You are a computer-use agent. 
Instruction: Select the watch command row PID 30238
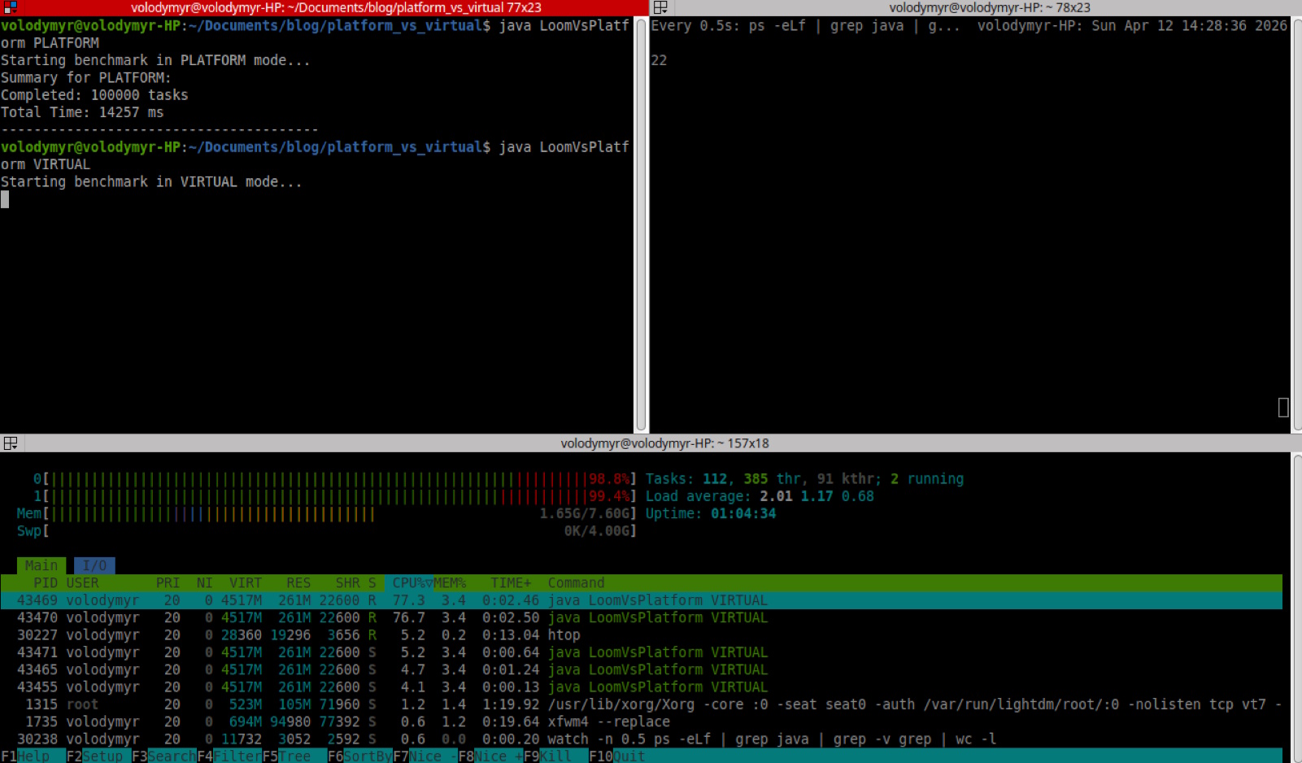[641, 739]
